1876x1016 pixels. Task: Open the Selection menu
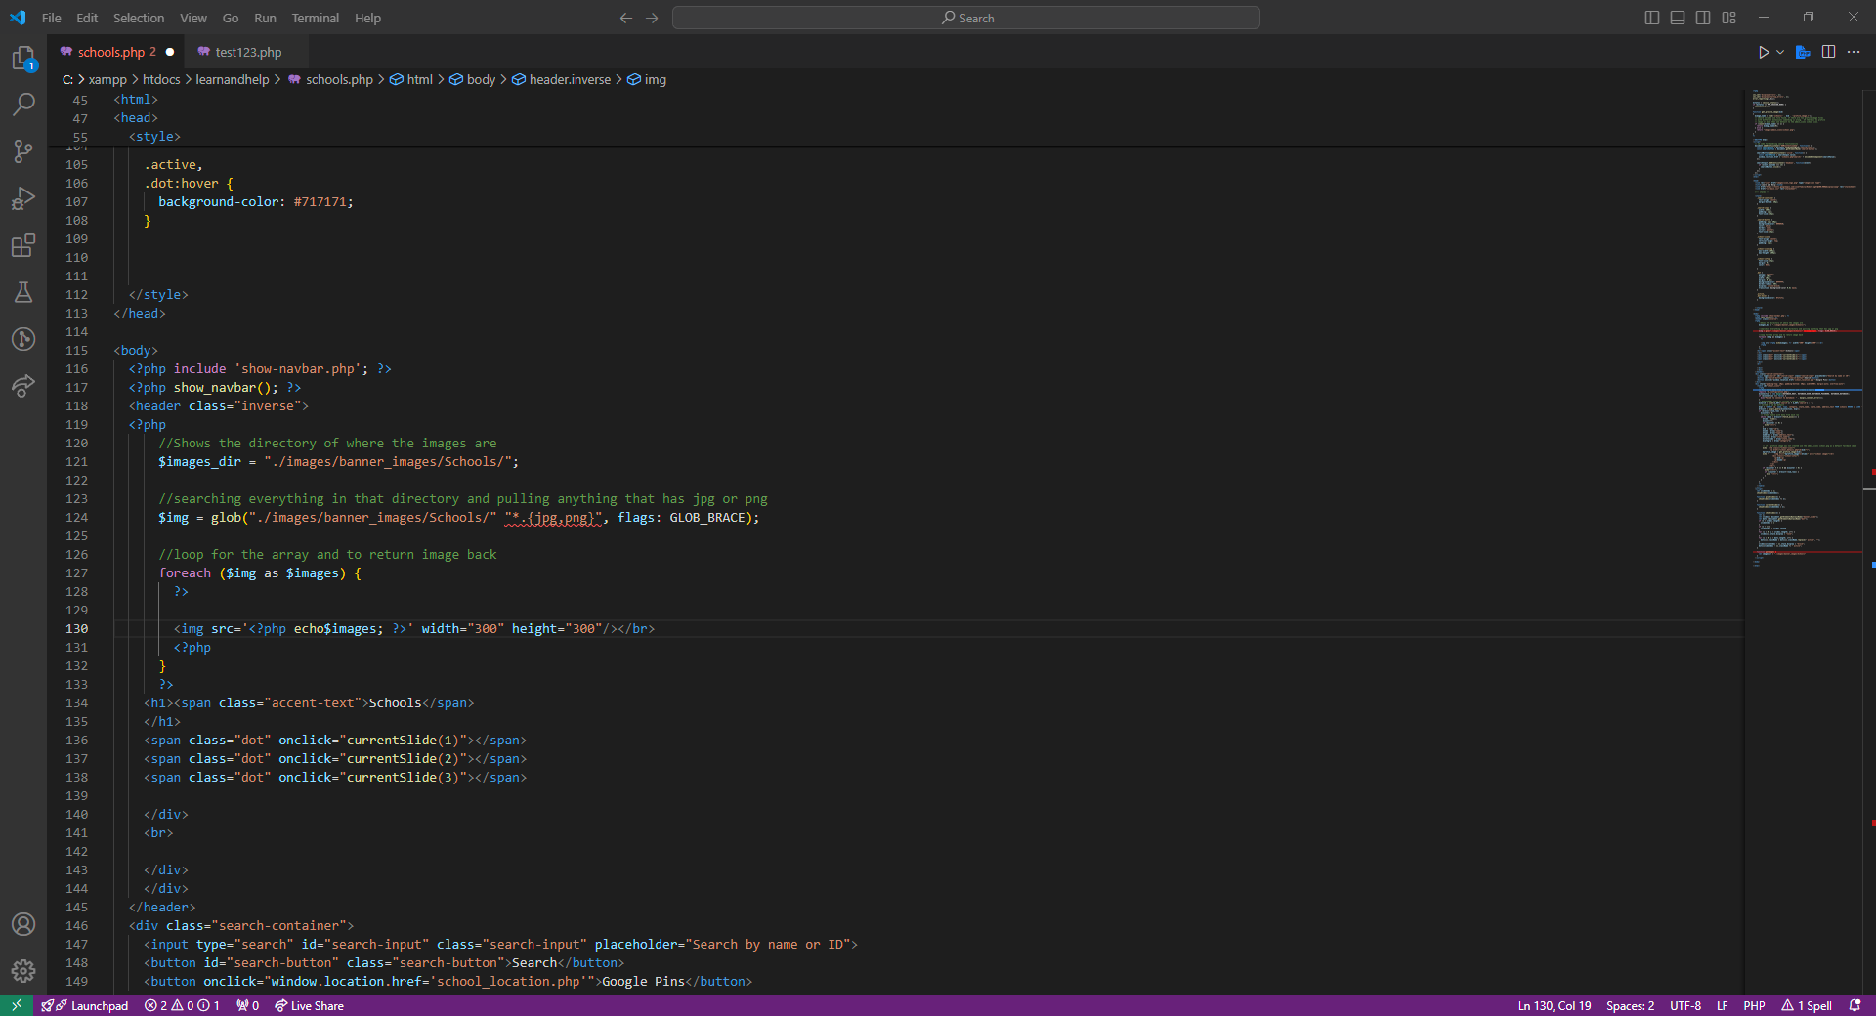pyautogui.click(x=139, y=18)
